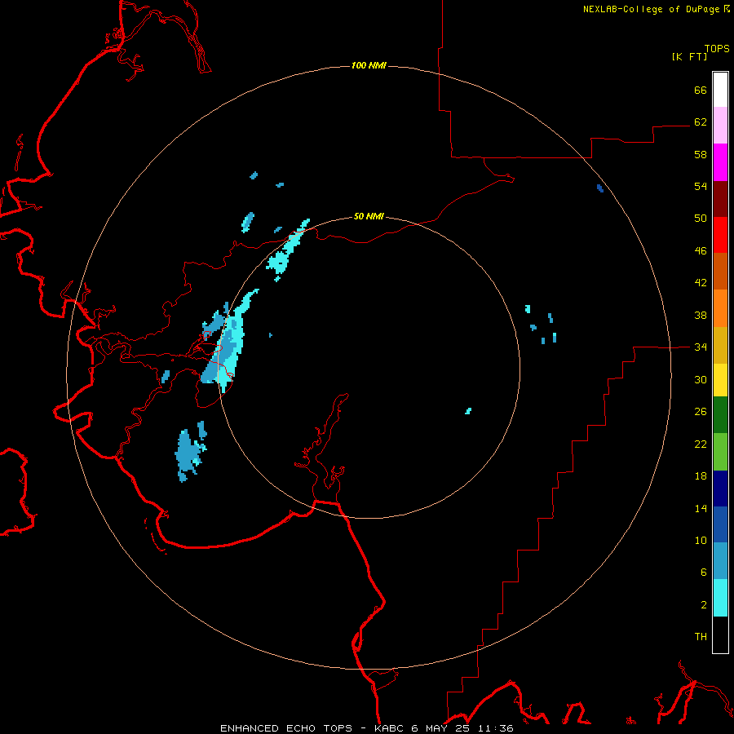Click the 38 value on the legend
Viewport: 734px width, 734px height.
coord(701,315)
